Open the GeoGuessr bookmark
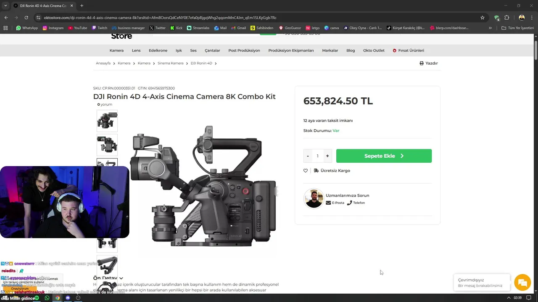This screenshot has width=538, height=302. coord(290,28)
